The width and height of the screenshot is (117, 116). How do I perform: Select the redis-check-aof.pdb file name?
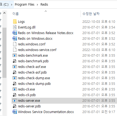pyautogui.click(x=32, y=73)
